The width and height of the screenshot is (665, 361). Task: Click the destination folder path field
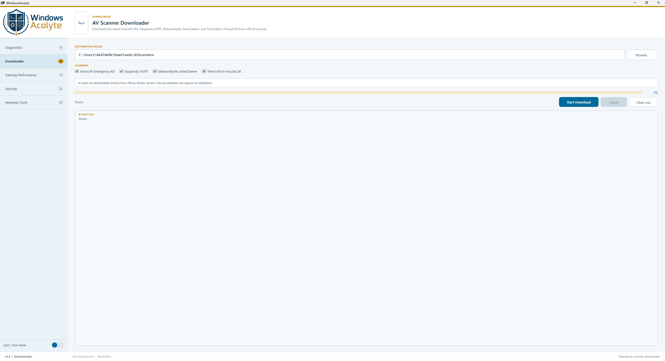pyautogui.click(x=349, y=55)
